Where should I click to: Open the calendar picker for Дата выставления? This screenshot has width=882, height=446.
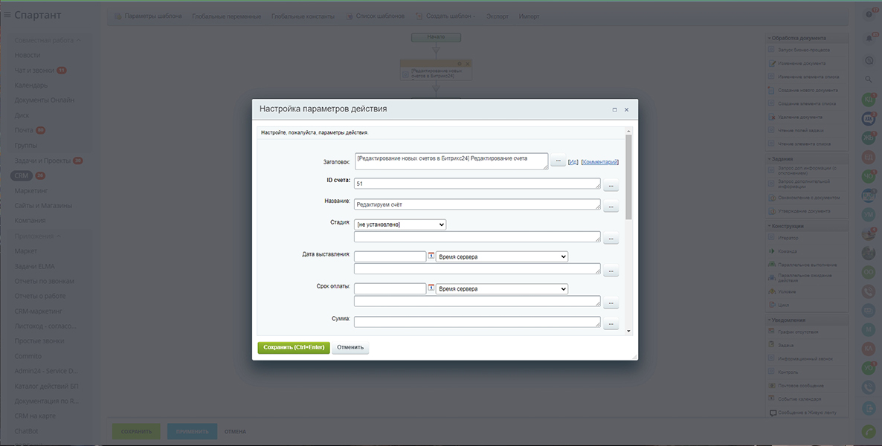[x=431, y=256]
